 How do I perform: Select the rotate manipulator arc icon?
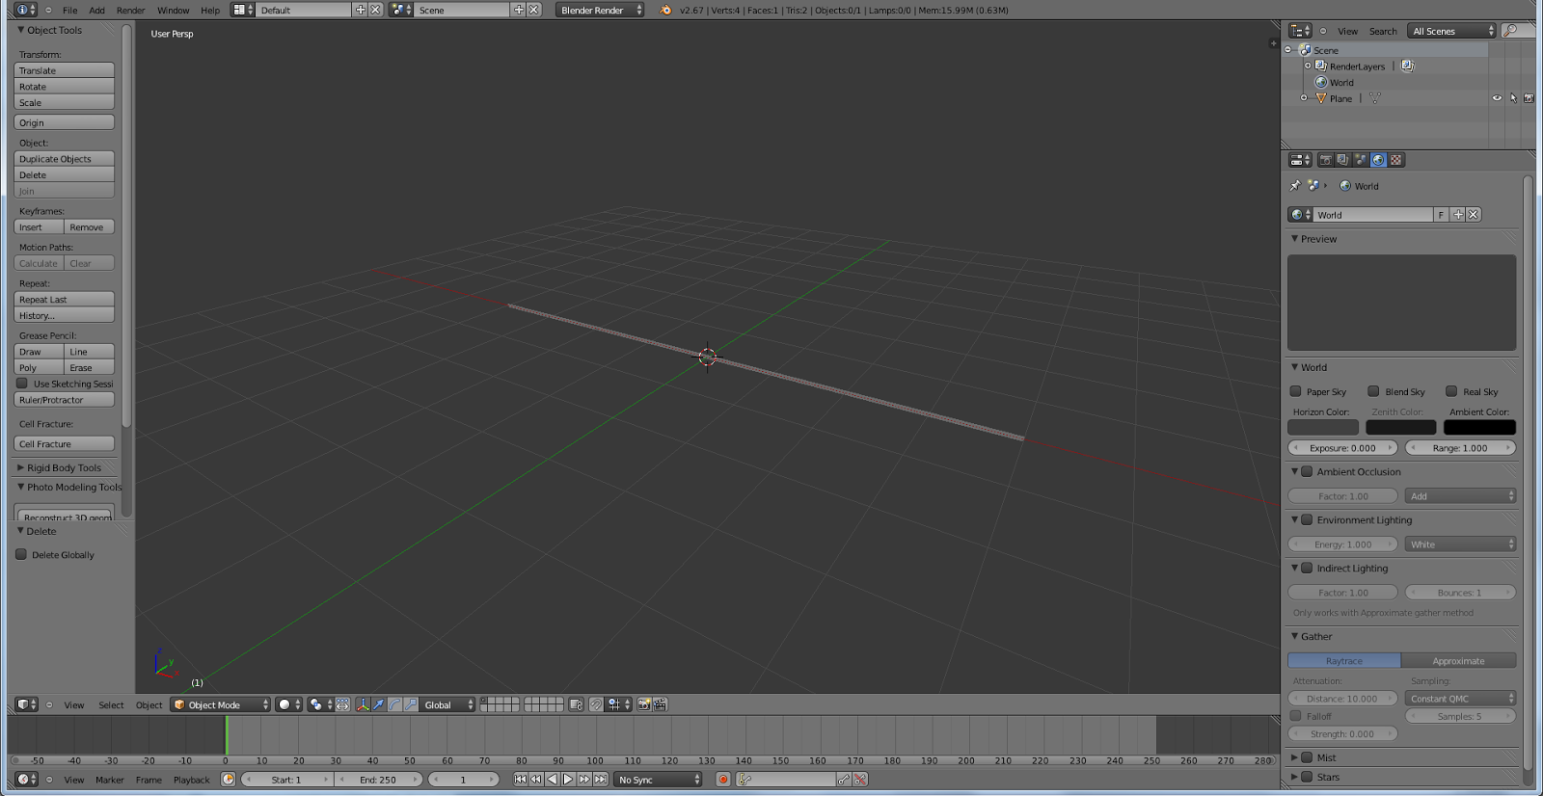pyautogui.click(x=394, y=704)
